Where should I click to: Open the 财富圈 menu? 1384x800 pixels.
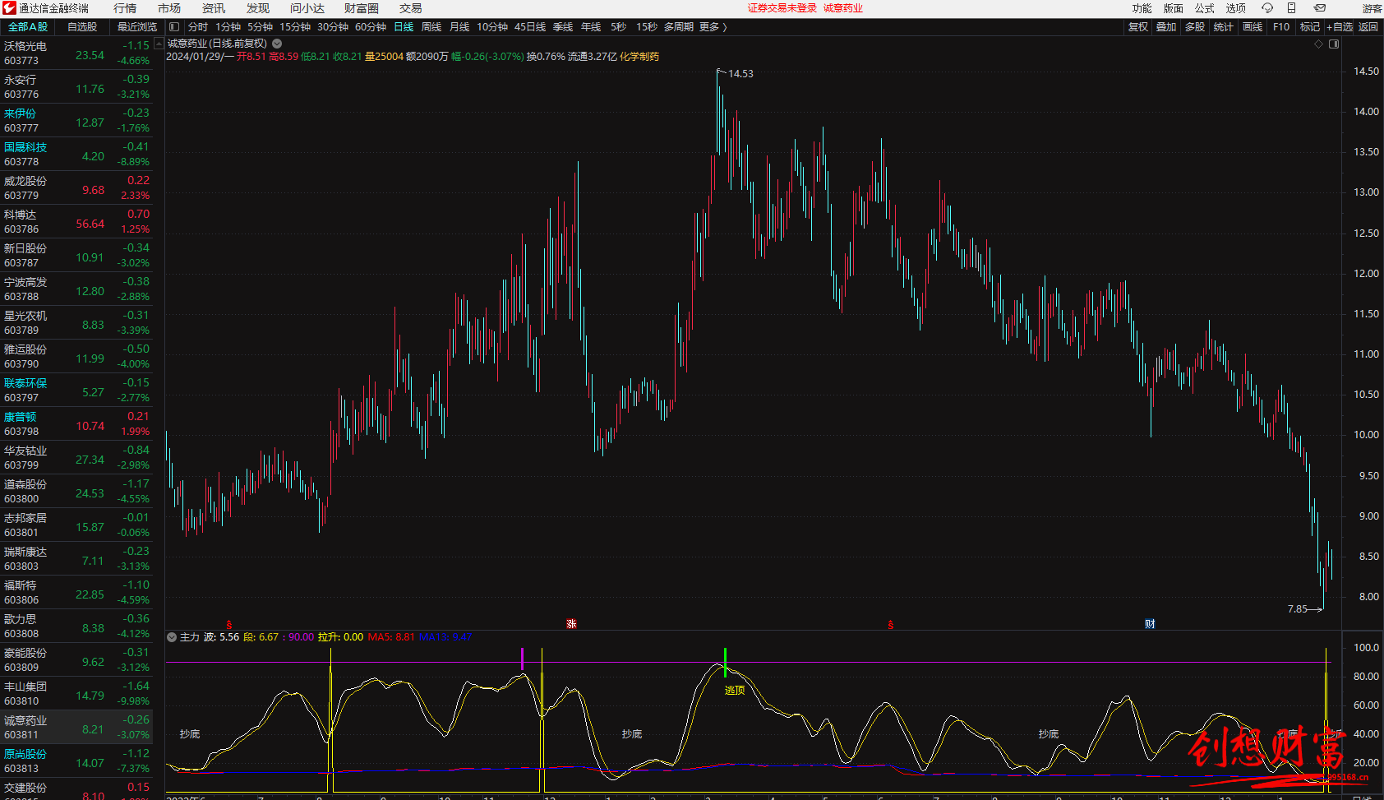(x=362, y=8)
